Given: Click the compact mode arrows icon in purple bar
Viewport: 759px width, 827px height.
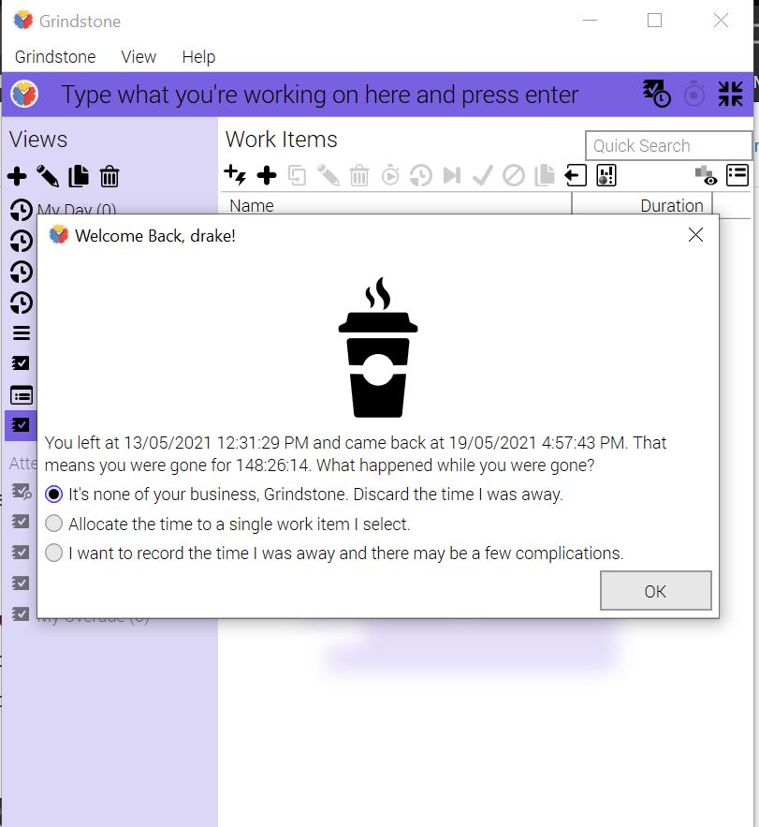Looking at the screenshot, I should 730,94.
